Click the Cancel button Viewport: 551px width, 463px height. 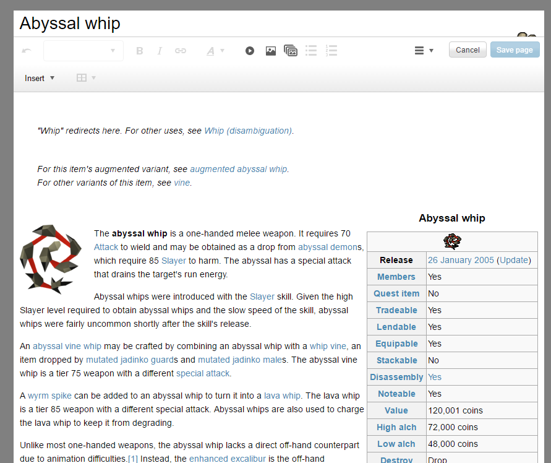click(x=467, y=50)
